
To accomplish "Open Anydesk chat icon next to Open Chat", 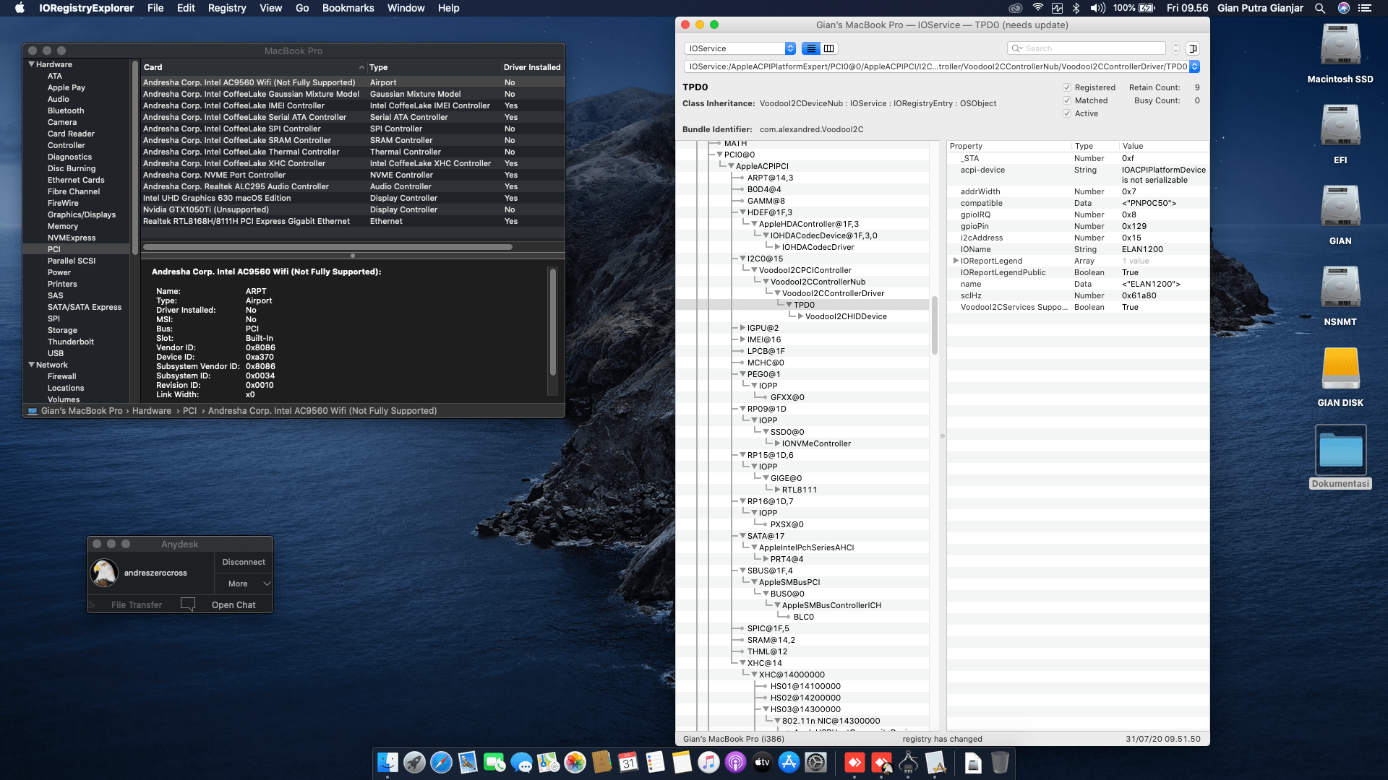I will (x=188, y=604).
